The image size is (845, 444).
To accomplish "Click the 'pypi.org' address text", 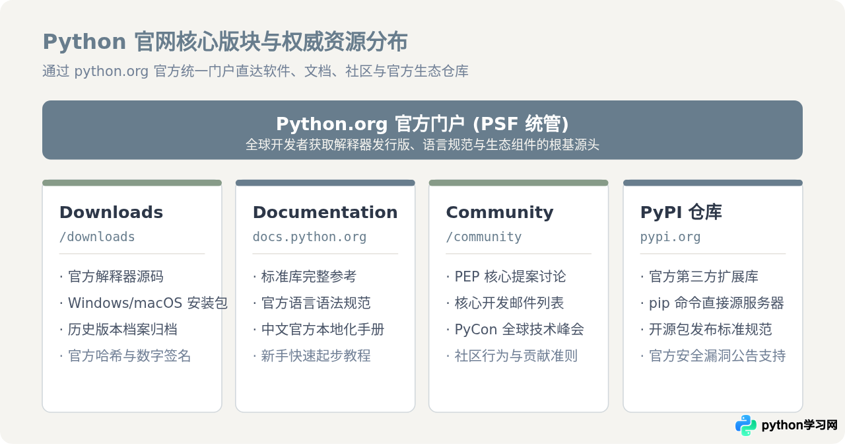I will tap(671, 237).
